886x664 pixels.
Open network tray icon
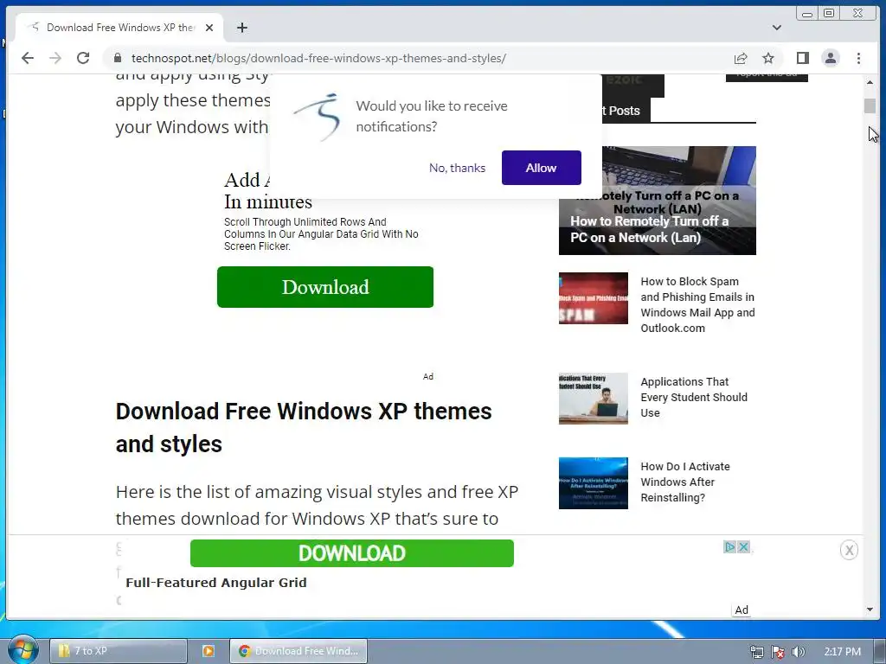click(756, 652)
